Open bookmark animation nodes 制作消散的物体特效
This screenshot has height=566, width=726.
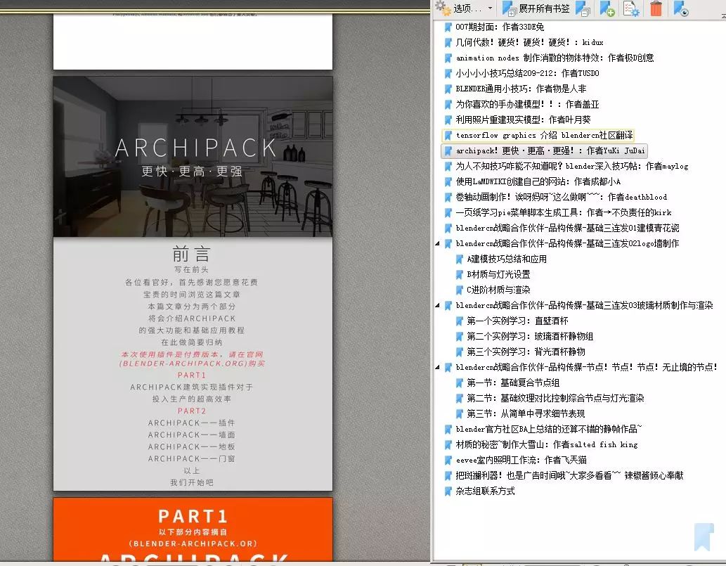tap(555, 58)
